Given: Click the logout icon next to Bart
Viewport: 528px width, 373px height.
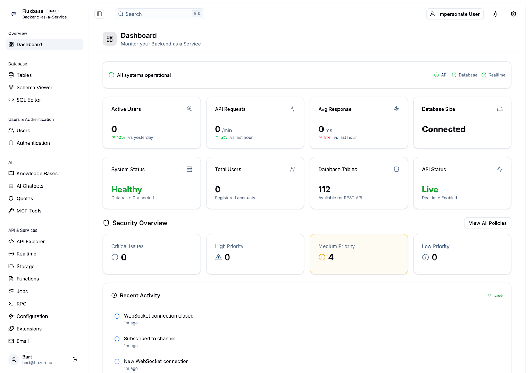Looking at the screenshot, I should pyautogui.click(x=75, y=359).
